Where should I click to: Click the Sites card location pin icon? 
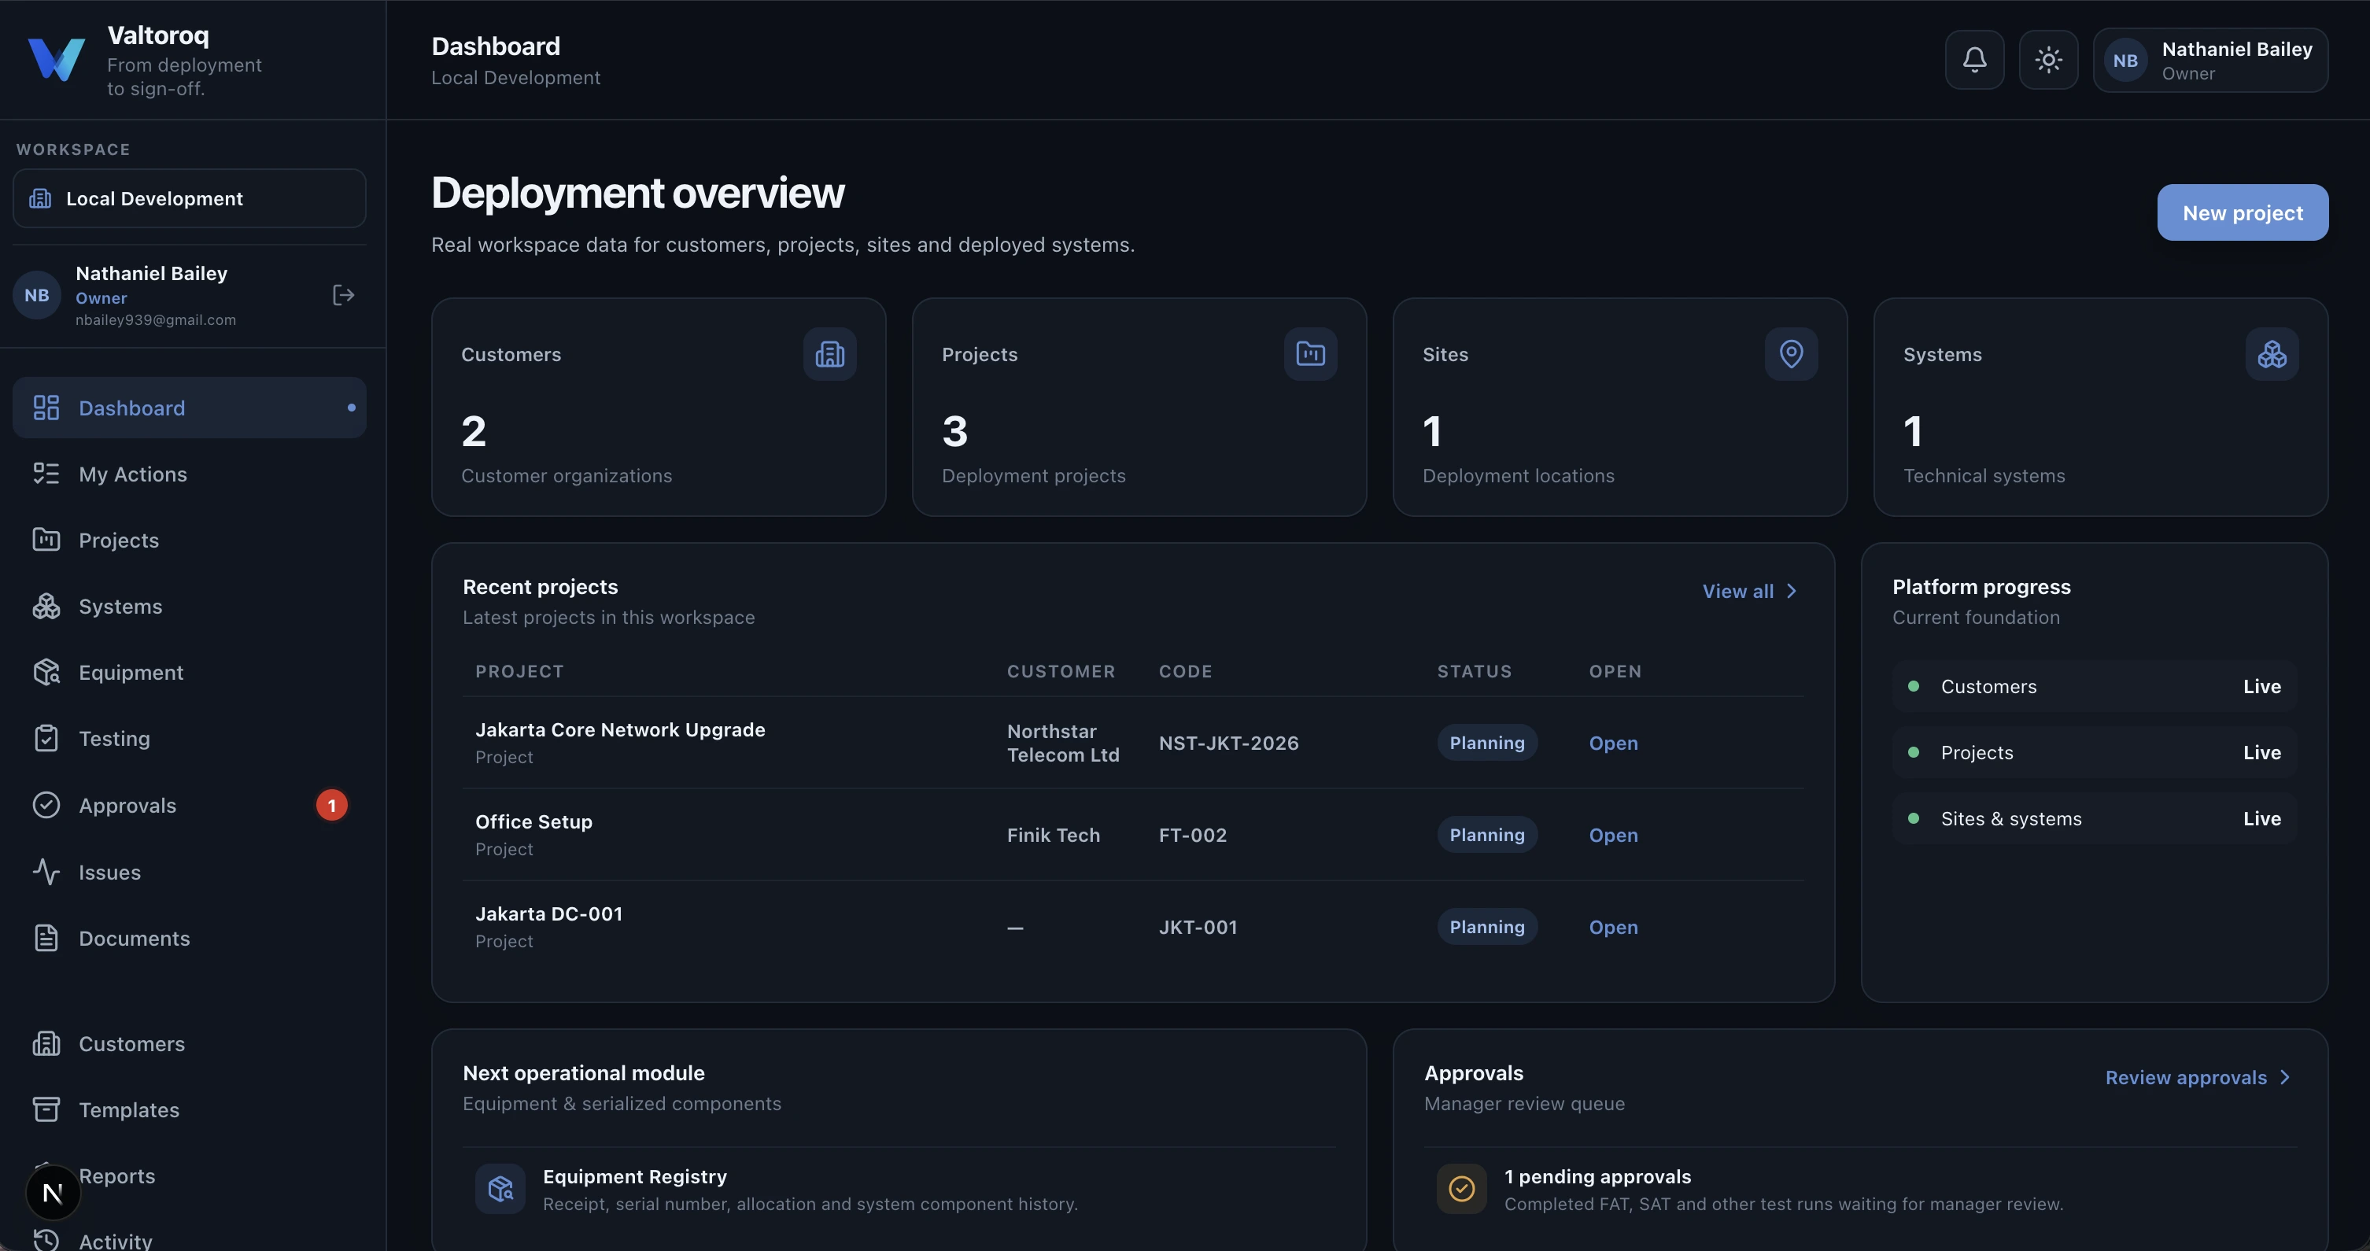[1792, 354]
